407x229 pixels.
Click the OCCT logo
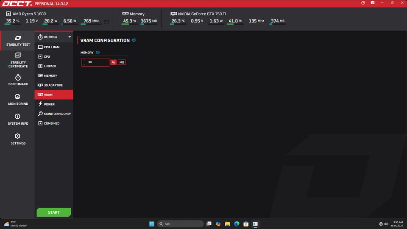[17, 4]
